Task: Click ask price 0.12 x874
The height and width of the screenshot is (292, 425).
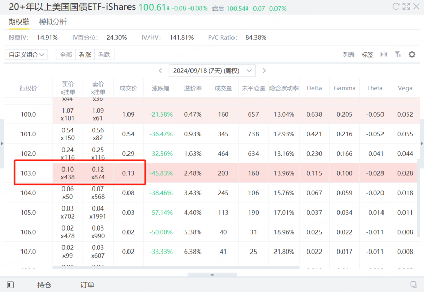Action: pos(98,173)
